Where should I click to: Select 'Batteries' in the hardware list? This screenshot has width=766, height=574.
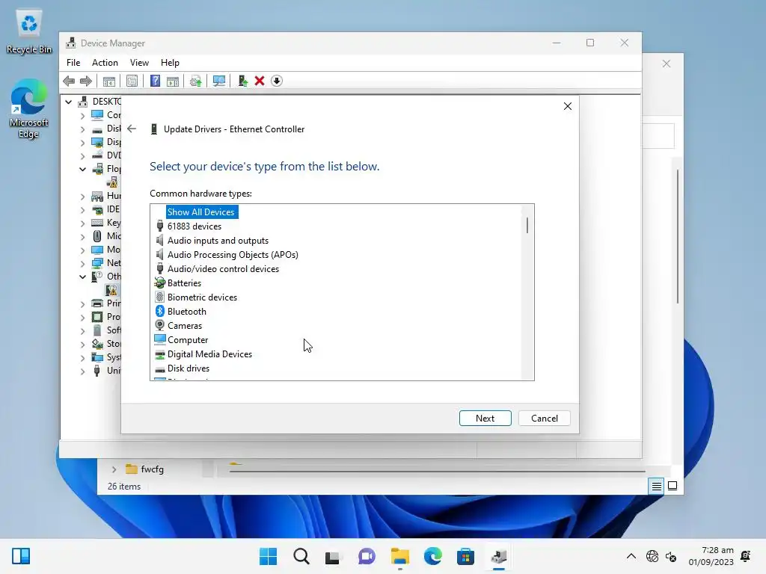pos(184,283)
